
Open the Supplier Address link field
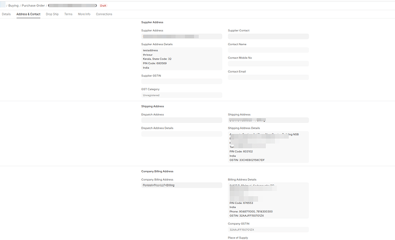point(181,37)
